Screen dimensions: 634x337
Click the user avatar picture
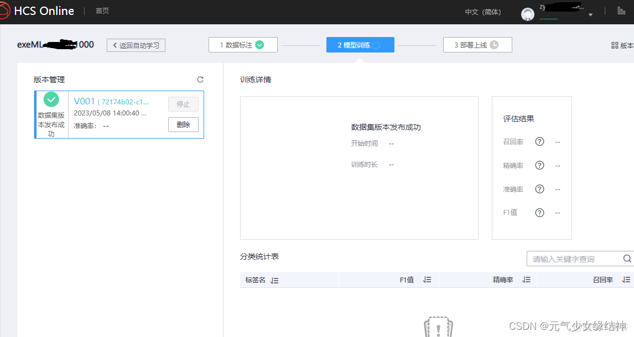click(528, 14)
